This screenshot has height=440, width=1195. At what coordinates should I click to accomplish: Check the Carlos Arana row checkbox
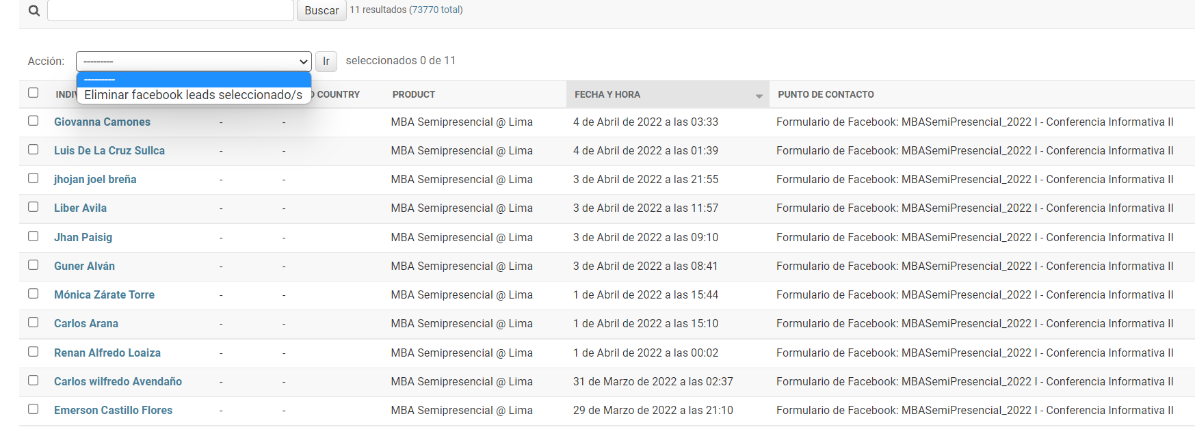[x=33, y=322]
